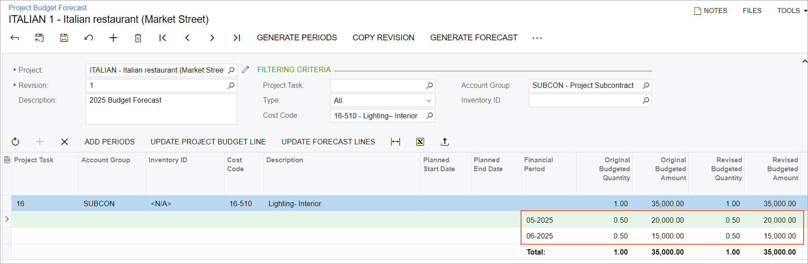The image size is (808, 264).
Task: Collapse the form summary area
Action: click(804, 61)
